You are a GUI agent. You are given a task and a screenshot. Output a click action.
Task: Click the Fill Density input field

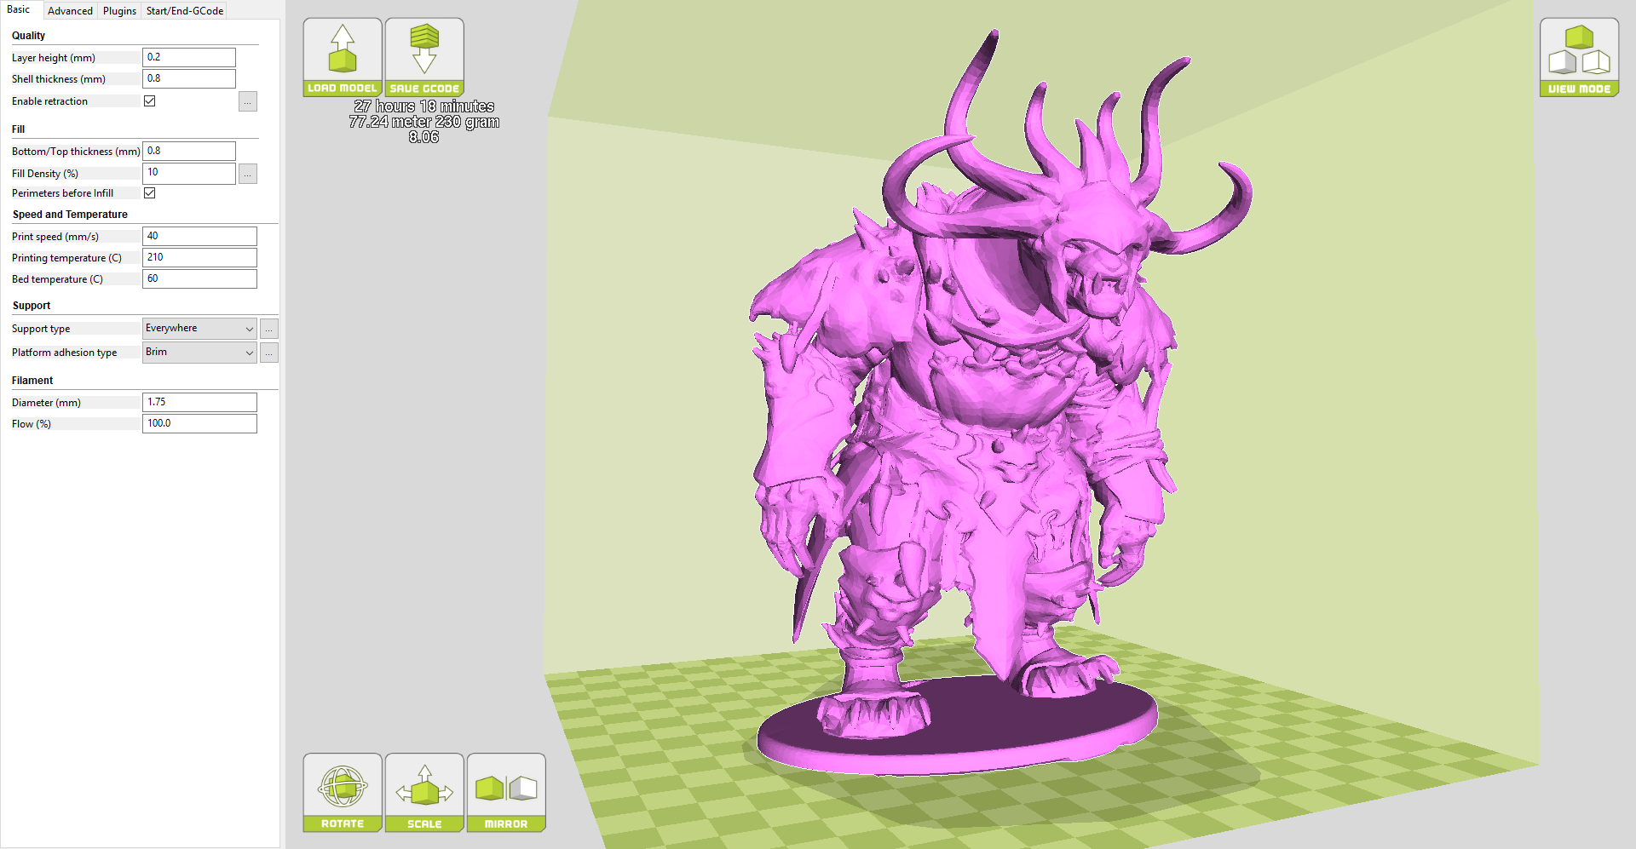click(189, 172)
